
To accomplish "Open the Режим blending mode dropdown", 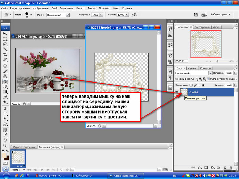I will pyautogui.click(x=68, y=15).
